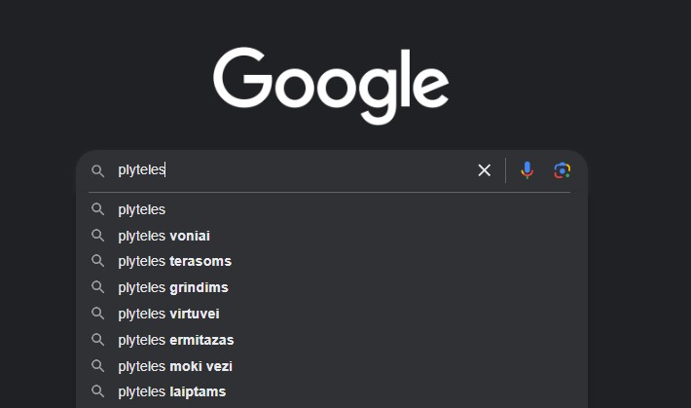
Task: Click magnifier icon beside "plyteles virtuvei"
Action: click(97, 314)
